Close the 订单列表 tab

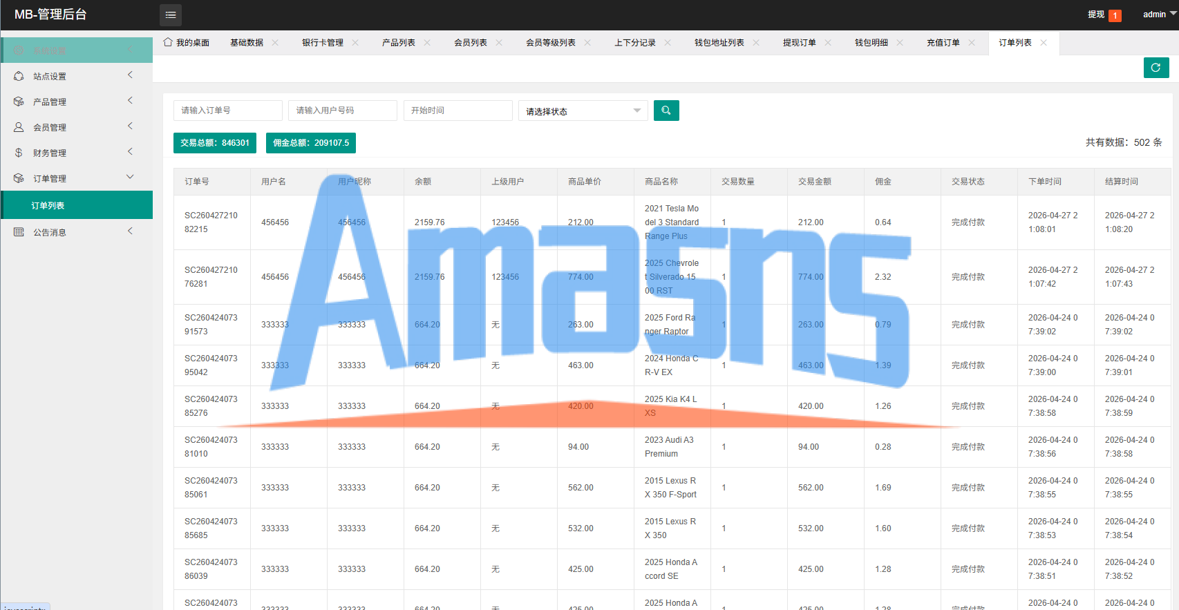1044,43
